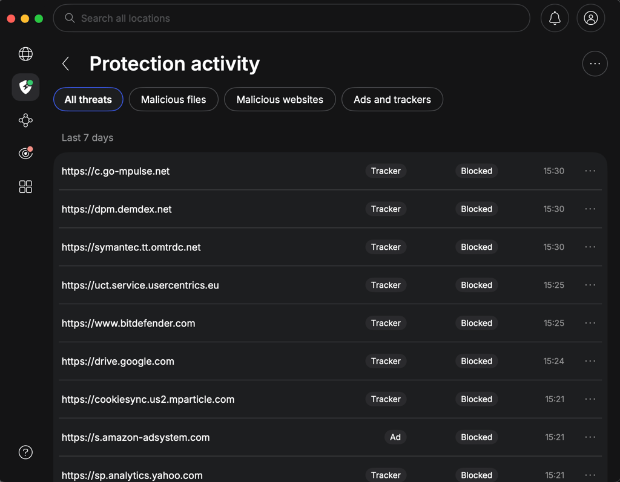Viewport: 620px width, 482px height.
Task: Click https://symantec.tt.omtrdc.net entry
Action: point(131,247)
